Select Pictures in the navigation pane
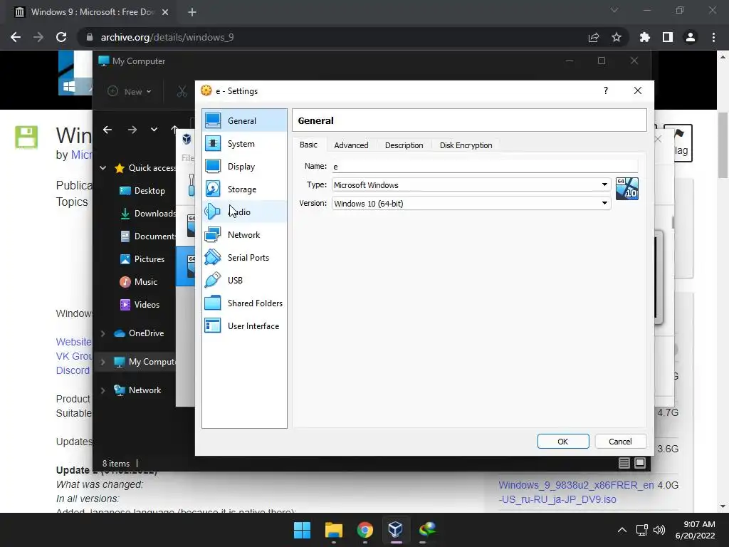 (x=142, y=259)
